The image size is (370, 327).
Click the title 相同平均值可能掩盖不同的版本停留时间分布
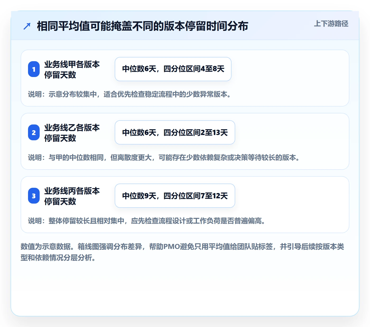[x=143, y=26]
